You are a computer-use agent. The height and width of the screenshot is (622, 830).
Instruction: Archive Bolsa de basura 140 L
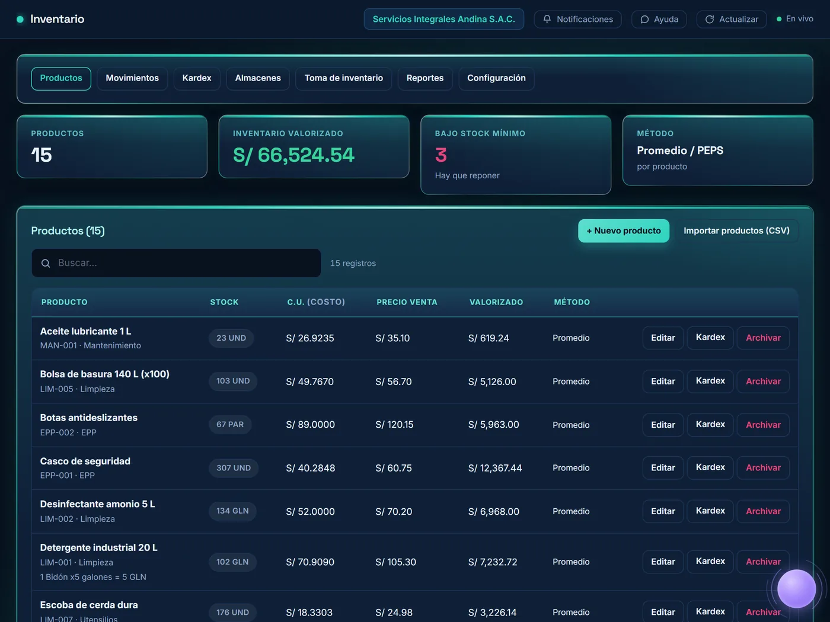click(x=763, y=381)
